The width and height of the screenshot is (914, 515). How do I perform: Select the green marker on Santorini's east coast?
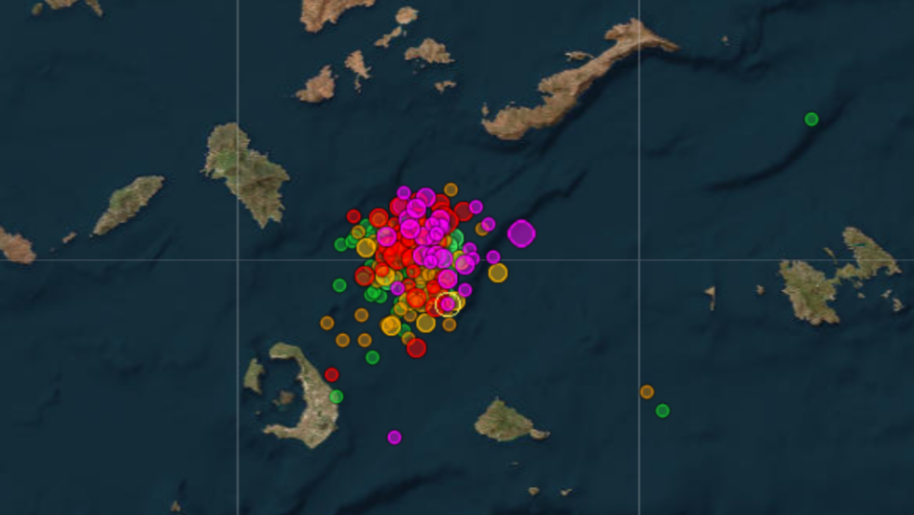click(336, 397)
